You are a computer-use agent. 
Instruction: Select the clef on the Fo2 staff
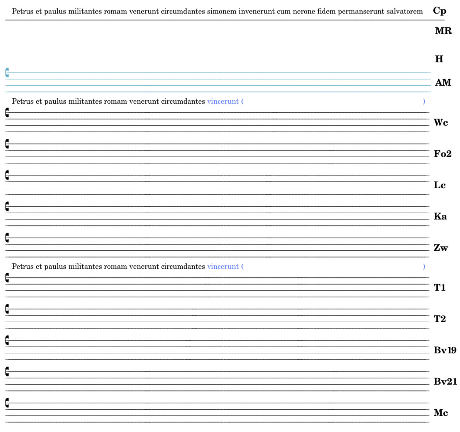pyautogui.click(x=7, y=144)
